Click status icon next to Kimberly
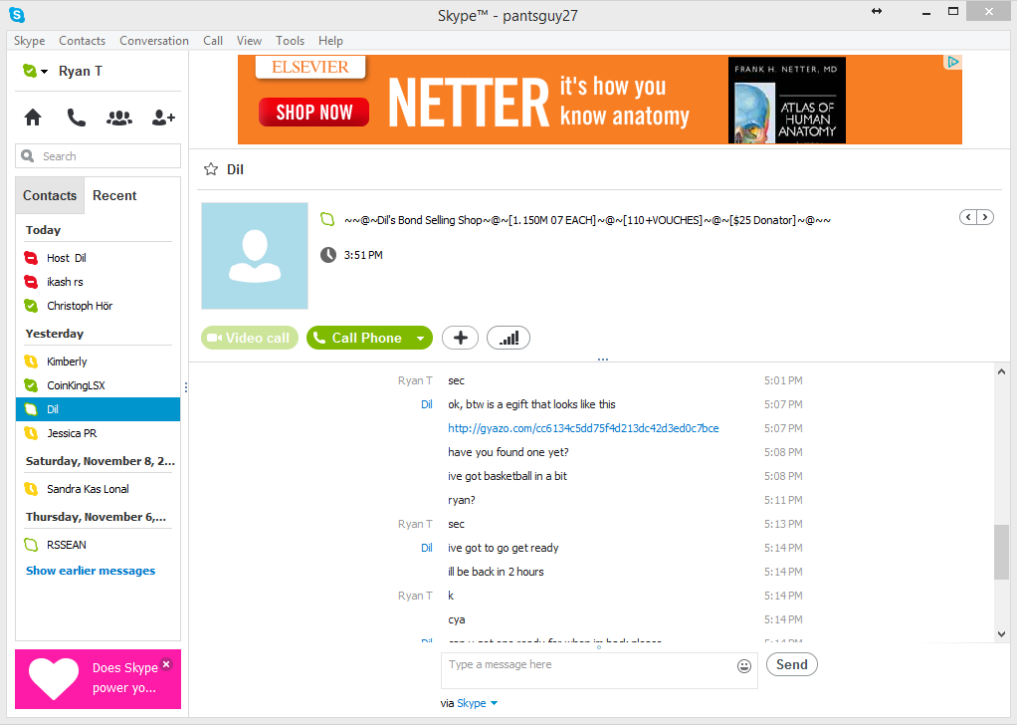The height and width of the screenshot is (725, 1017). pyautogui.click(x=31, y=362)
